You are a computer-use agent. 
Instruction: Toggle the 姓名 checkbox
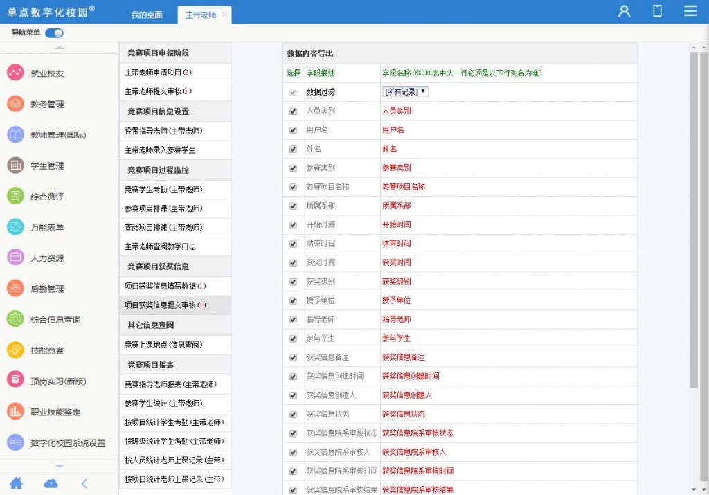tap(293, 149)
